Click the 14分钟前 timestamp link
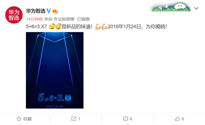This screenshot has width=205, height=125. point(34,19)
